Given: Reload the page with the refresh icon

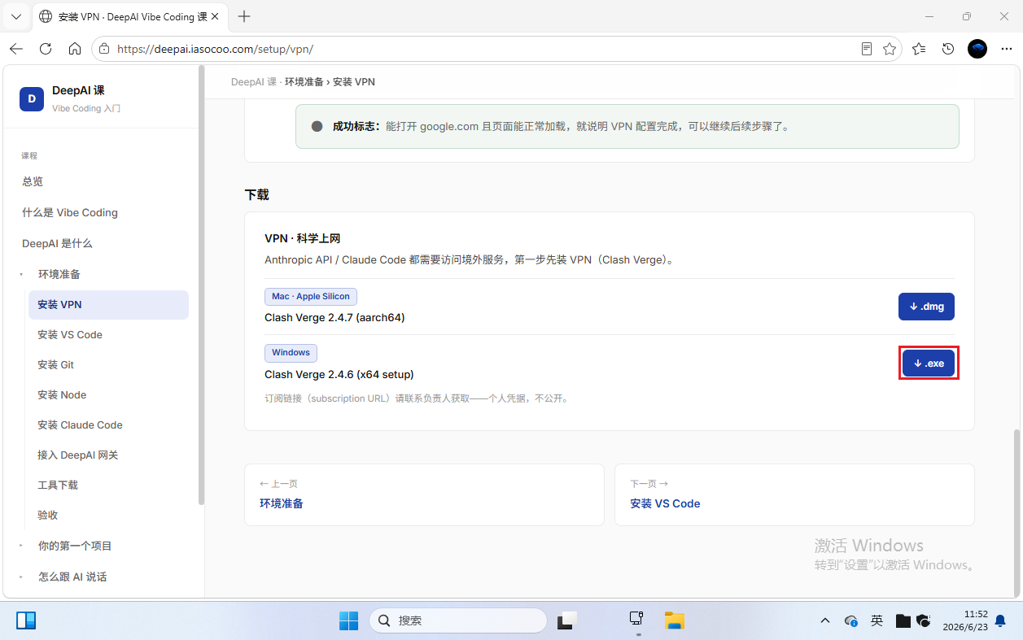Looking at the screenshot, I should [46, 49].
